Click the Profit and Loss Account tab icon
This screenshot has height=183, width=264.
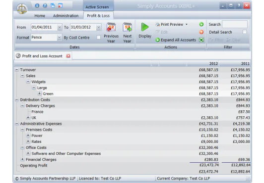(x=18, y=56)
